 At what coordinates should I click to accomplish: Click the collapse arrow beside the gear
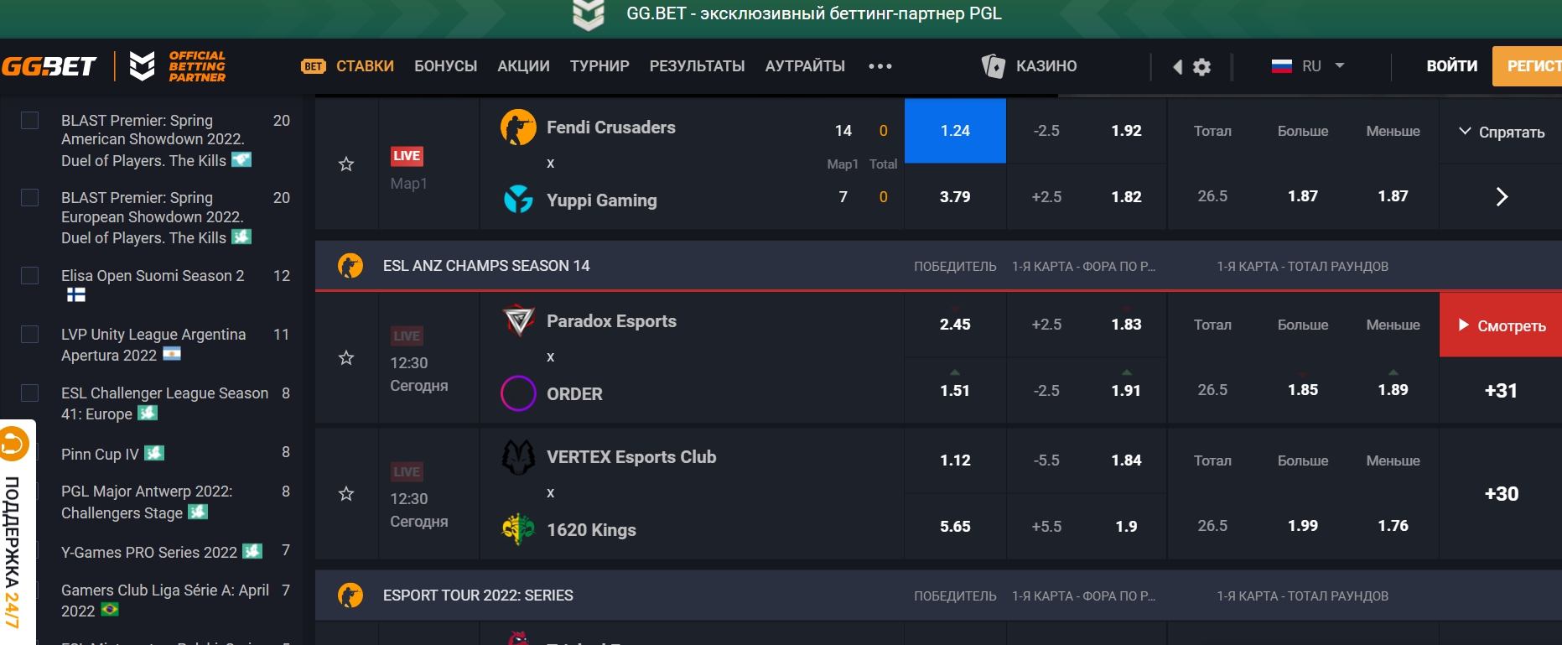point(1177,67)
